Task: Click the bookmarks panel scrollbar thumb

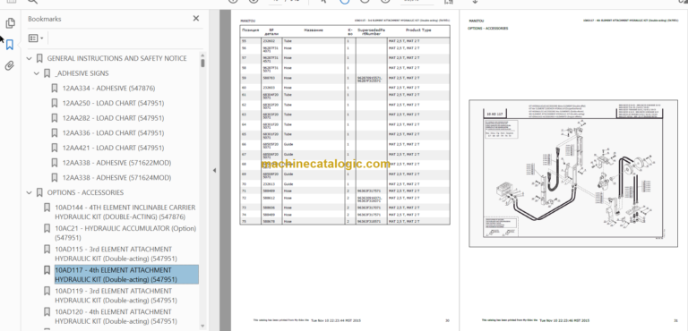Action: (202, 63)
